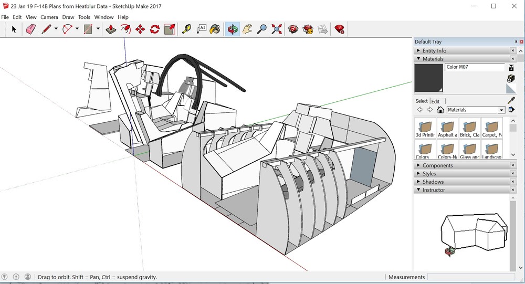Click the Zoom Extents tool
The width and height of the screenshot is (525, 284).
click(277, 29)
